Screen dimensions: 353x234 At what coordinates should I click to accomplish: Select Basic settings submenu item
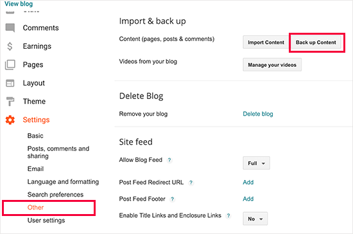tap(35, 136)
